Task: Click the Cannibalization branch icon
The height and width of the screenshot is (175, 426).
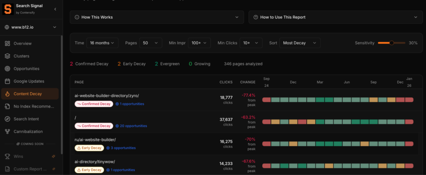Action: (7, 132)
